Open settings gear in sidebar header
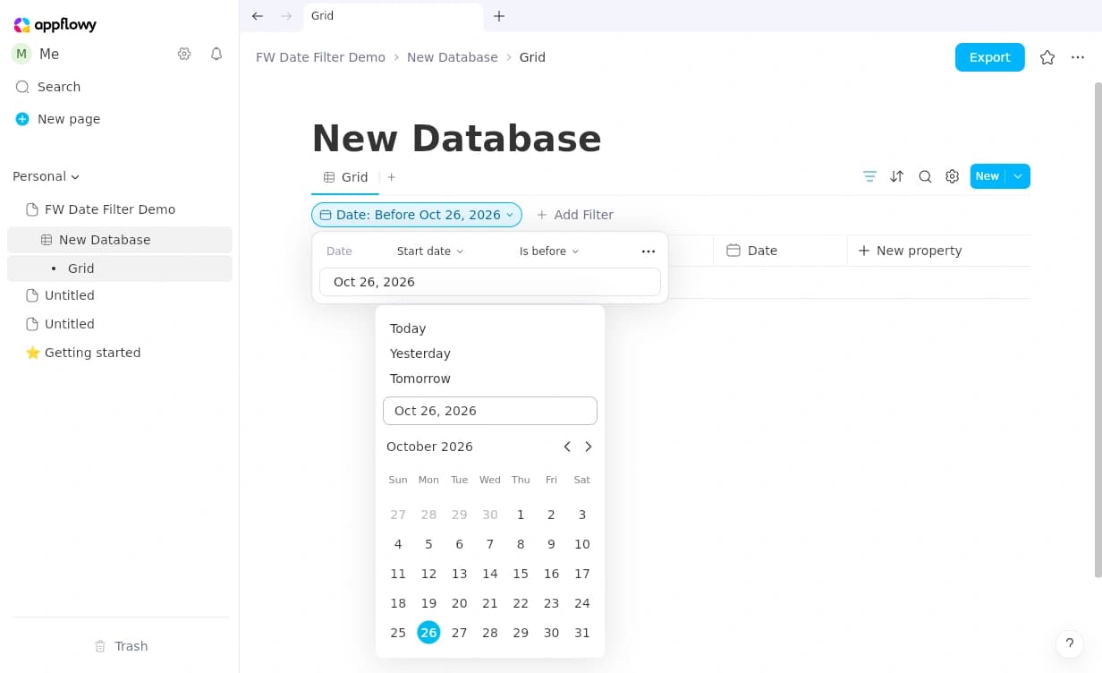Screen dimensions: 1102x673 (x=184, y=54)
